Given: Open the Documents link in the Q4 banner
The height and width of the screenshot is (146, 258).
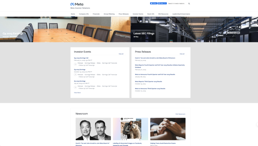Looking at the screenshot, I should (x=14, y=37).
